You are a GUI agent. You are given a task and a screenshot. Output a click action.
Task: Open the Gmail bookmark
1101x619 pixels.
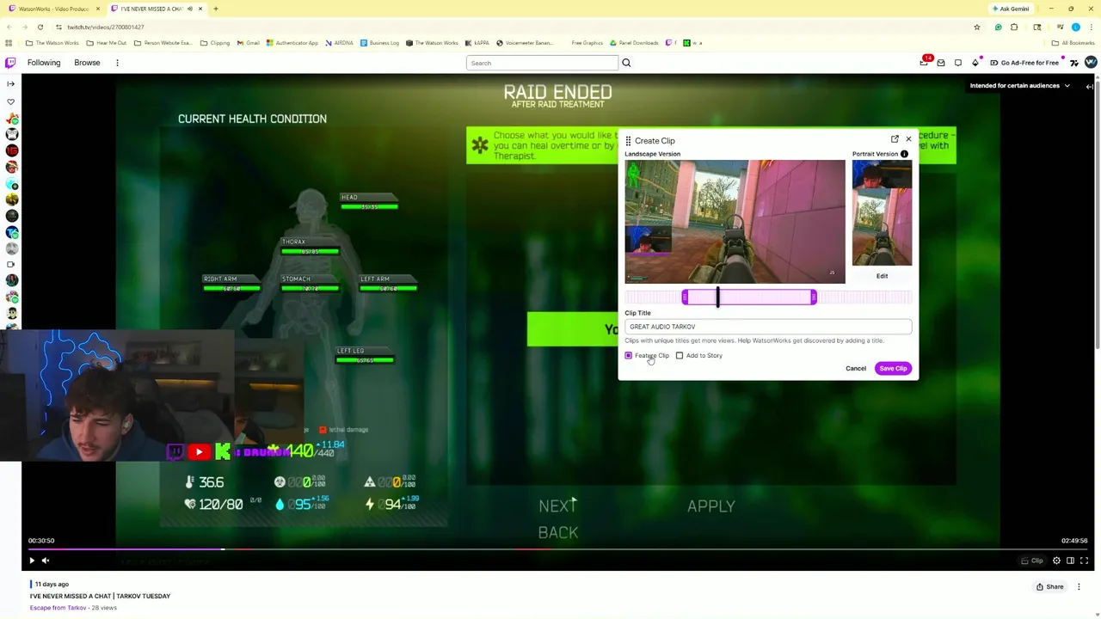tap(249, 43)
